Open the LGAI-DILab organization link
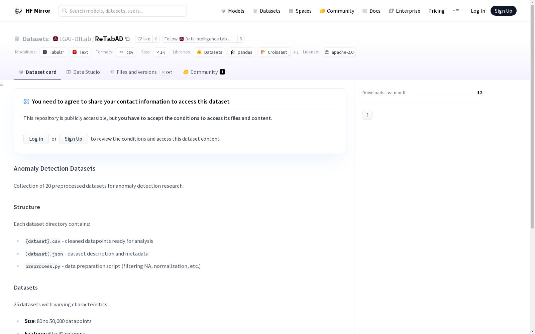The image size is (535, 334). 75,39
